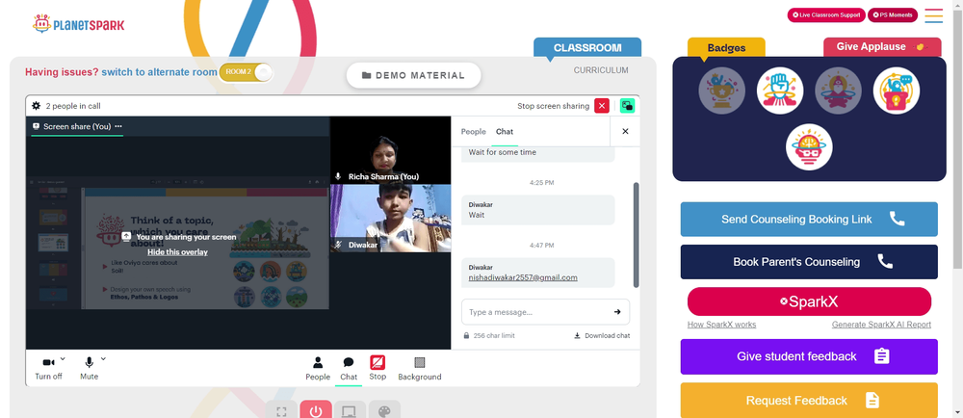Enter fullscreen mode

pyautogui.click(x=281, y=410)
